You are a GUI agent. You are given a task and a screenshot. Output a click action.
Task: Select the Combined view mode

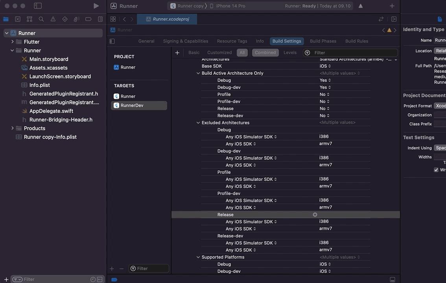point(265,53)
